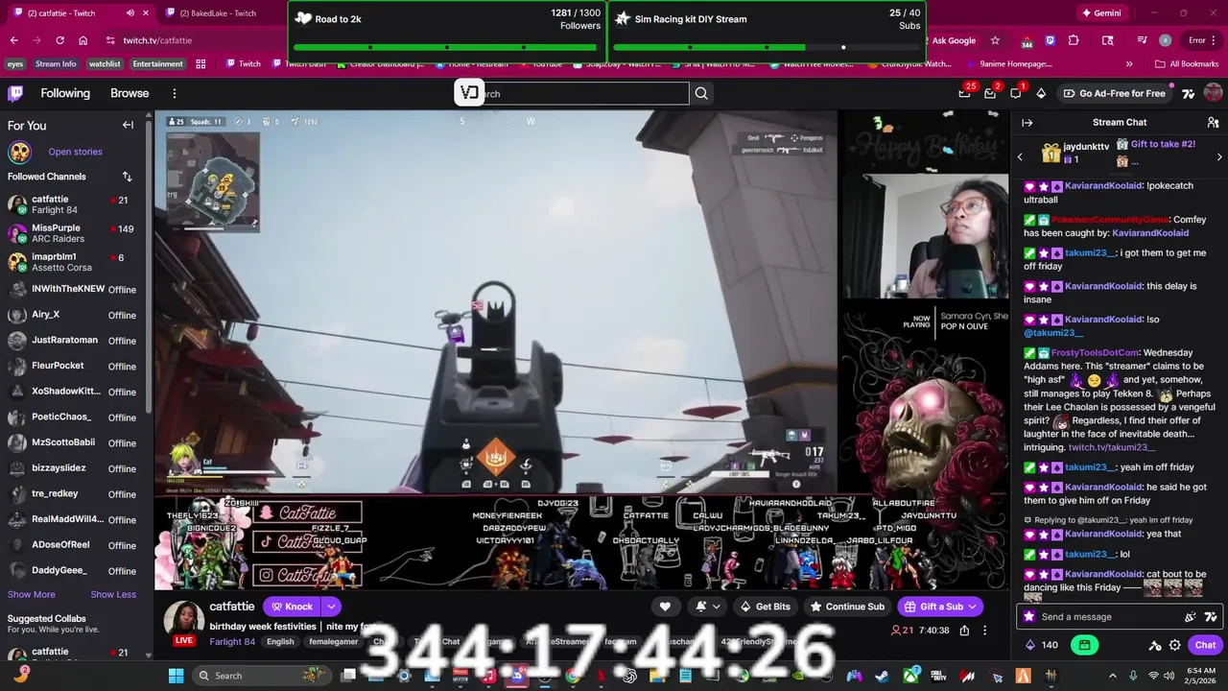Go back in the browser

(13, 40)
